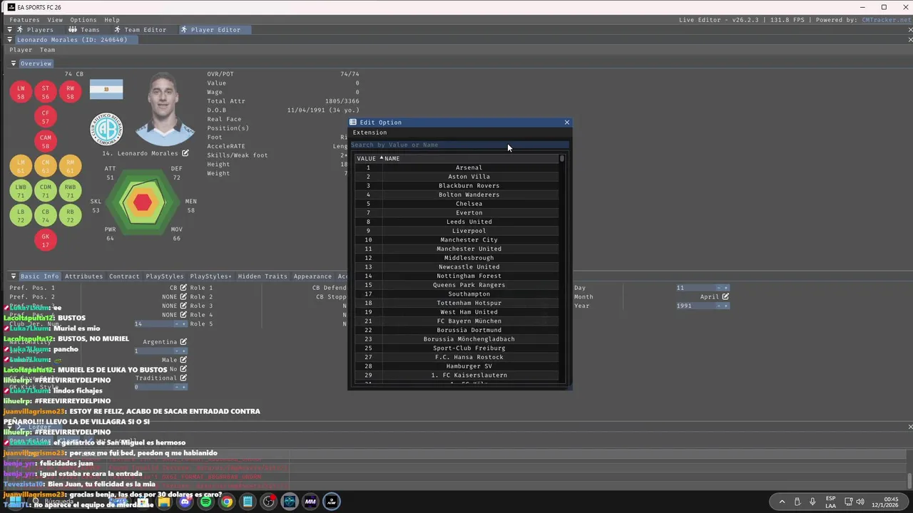The width and height of the screenshot is (913, 513).
Task: Collapse the Overview section arrow
Action: (14, 63)
